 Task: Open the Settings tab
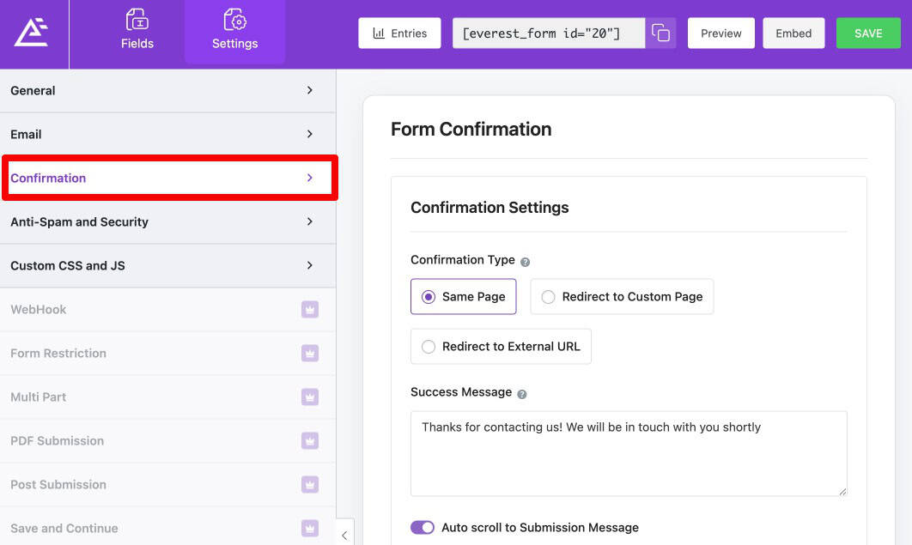235,30
